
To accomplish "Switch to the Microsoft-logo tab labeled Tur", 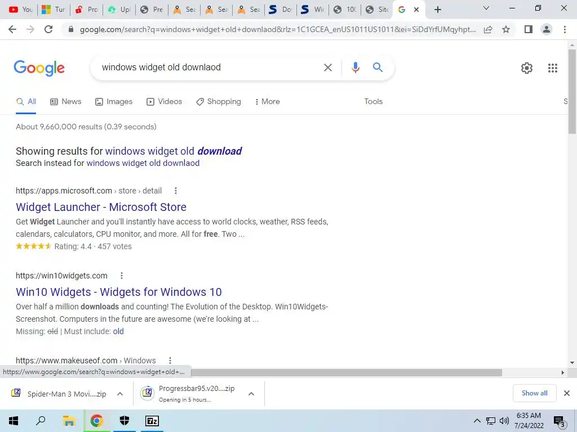I will tap(54, 10).
